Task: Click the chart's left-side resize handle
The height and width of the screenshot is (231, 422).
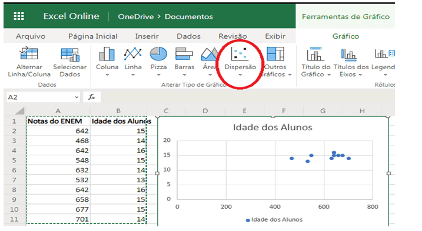Action: click(x=158, y=174)
